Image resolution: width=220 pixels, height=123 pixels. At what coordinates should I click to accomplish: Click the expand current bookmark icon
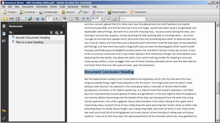pyautogui.click(x=62, y=32)
